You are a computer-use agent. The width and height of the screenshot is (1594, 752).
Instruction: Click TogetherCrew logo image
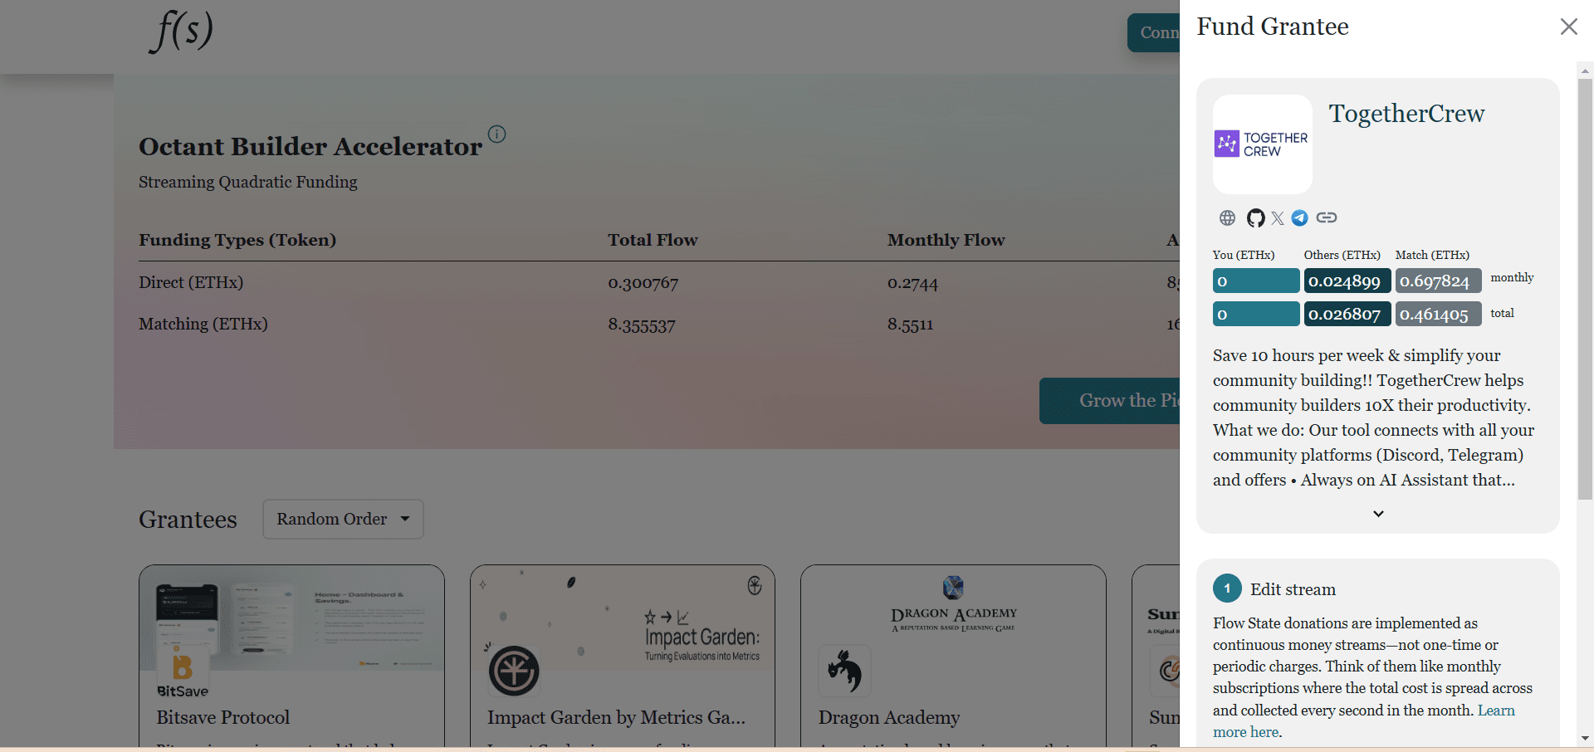(x=1262, y=144)
